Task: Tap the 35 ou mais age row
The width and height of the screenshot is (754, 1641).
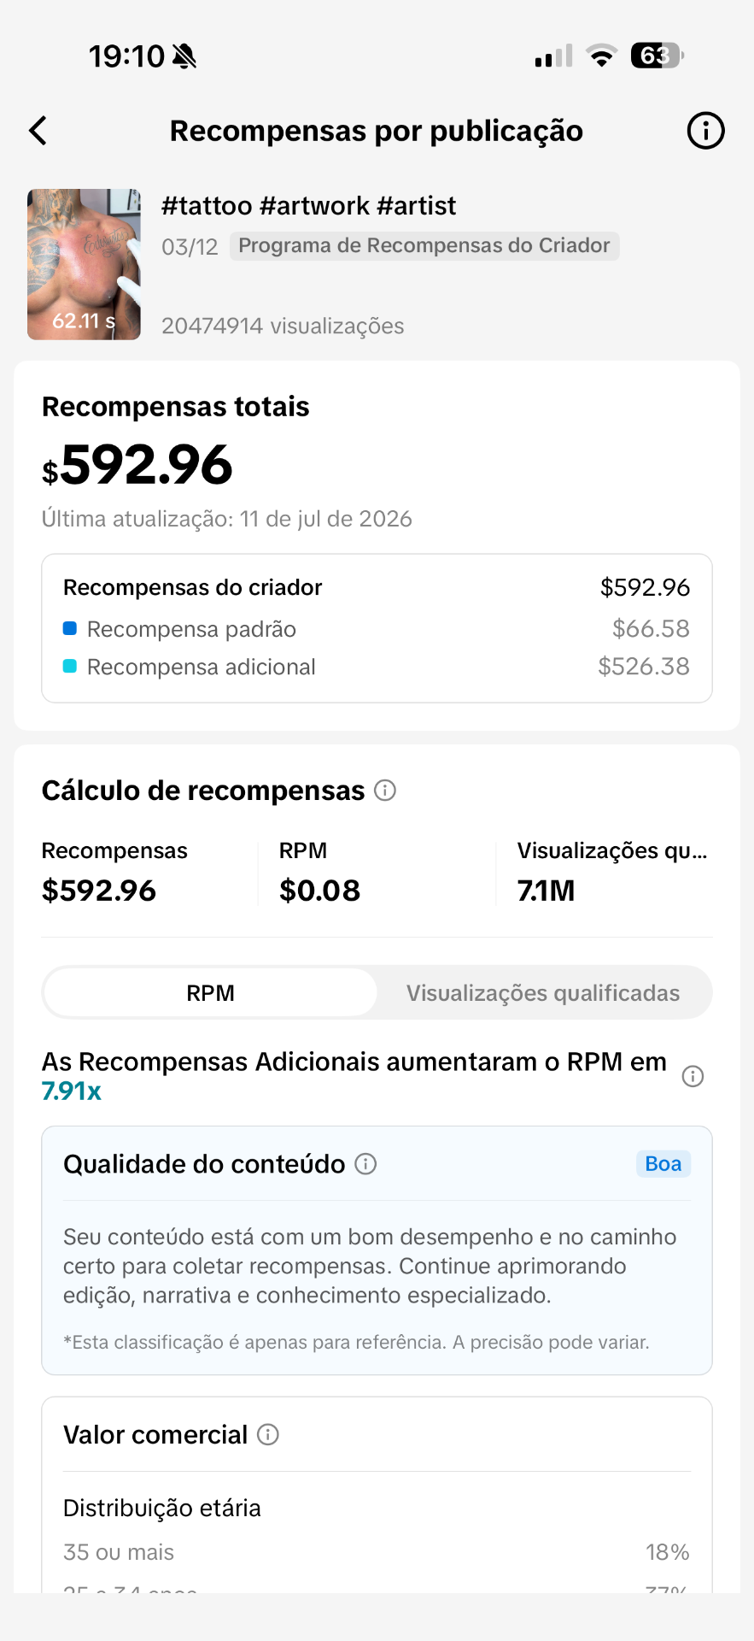Action: [x=377, y=1552]
